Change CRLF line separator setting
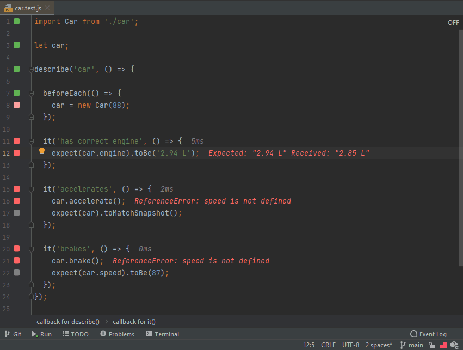Viewport: 463px width, 350px height. 328,345
